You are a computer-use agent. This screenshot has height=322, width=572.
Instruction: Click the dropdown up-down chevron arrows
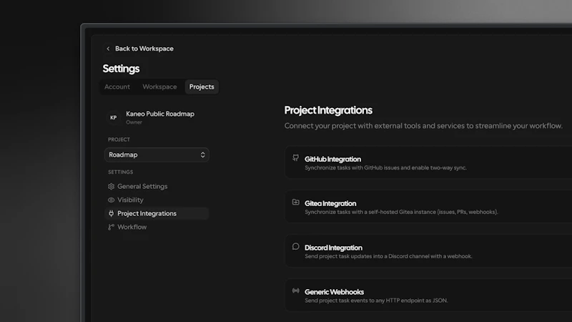click(x=202, y=155)
